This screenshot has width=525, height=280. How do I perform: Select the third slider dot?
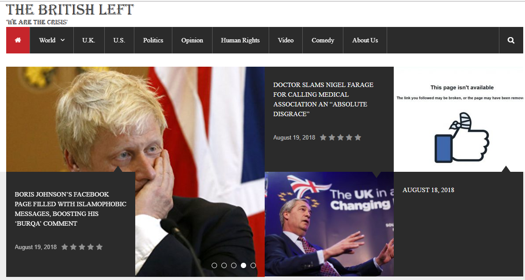234,265
